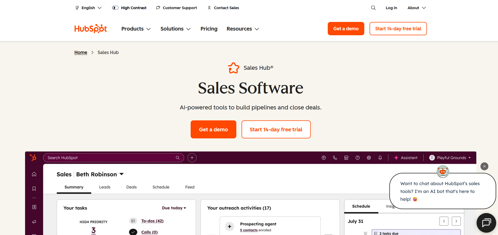
Task: Click the HubSpot sprocket icon in app mockup
Action: (33, 158)
